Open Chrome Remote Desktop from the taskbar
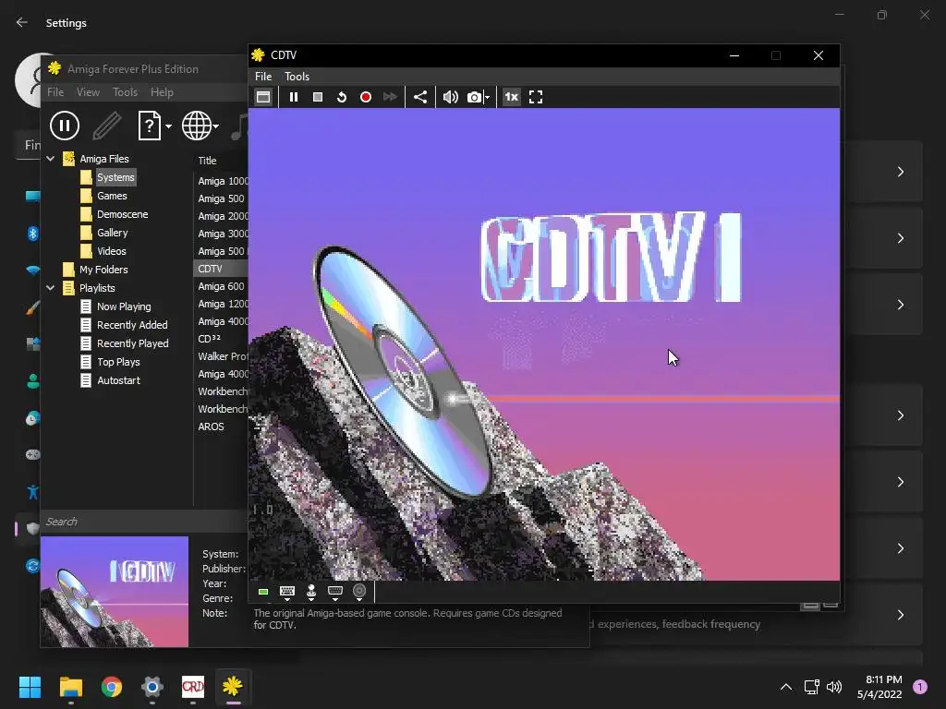 point(193,687)
